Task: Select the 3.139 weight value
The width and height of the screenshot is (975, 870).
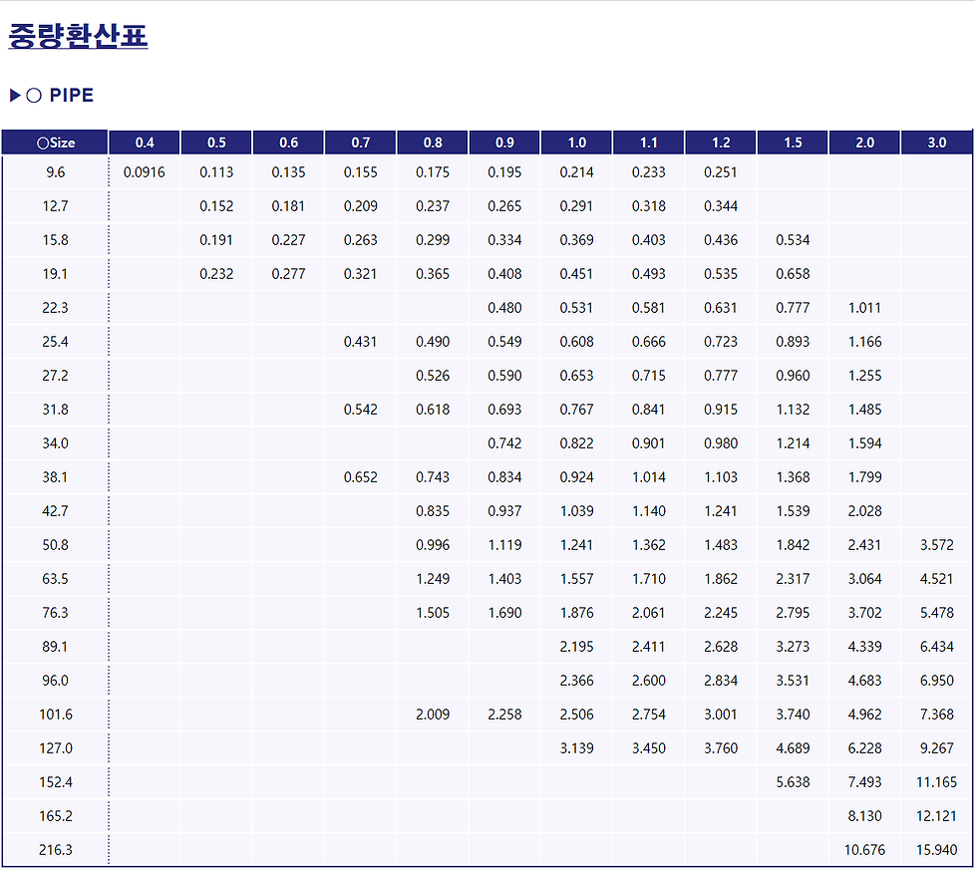Action: [x=576, y=748]
